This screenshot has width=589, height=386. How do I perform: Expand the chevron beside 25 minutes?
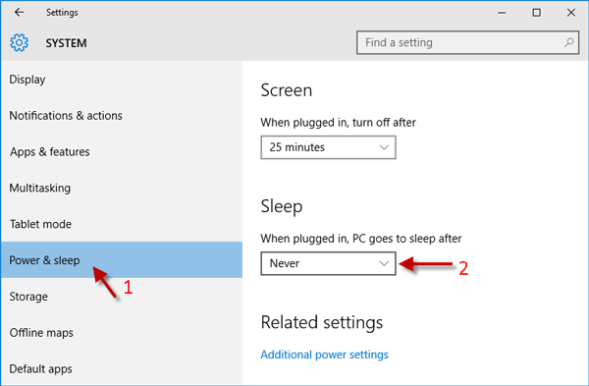384,147
